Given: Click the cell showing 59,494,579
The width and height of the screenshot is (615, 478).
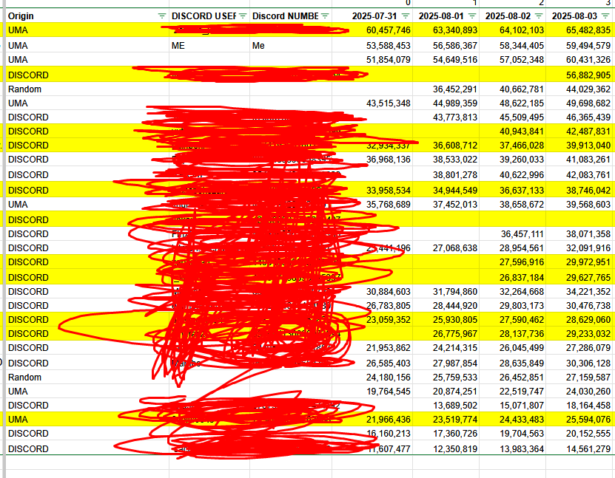Looking at the screenshot, I should (x=580, y=45).
